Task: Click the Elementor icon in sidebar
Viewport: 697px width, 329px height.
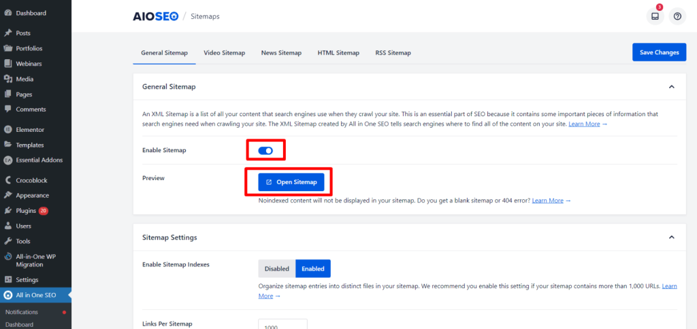Action: point(7,130)
